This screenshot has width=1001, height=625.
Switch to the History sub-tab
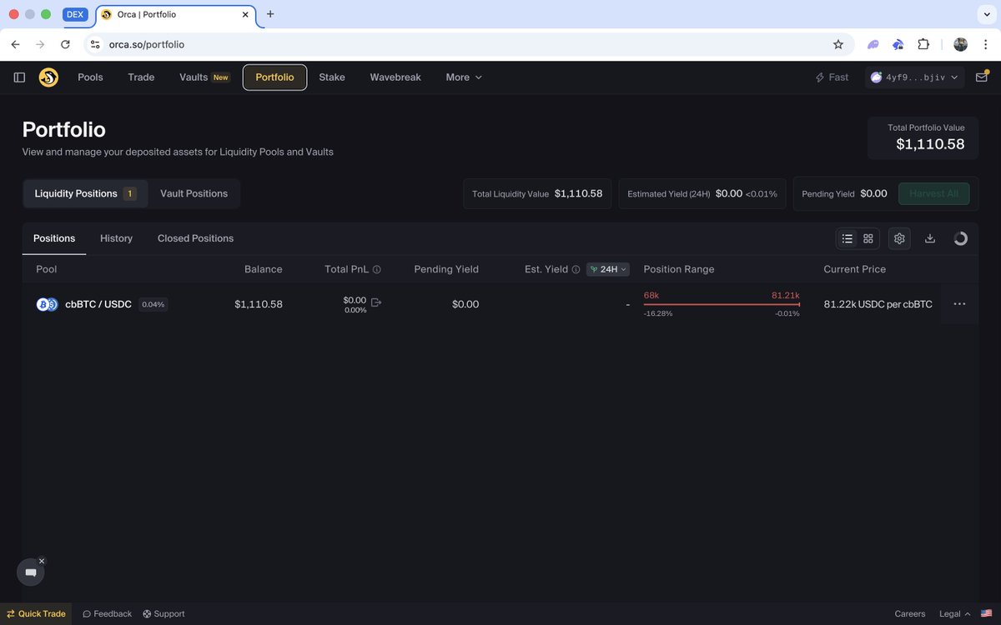[x=116, y=238]
